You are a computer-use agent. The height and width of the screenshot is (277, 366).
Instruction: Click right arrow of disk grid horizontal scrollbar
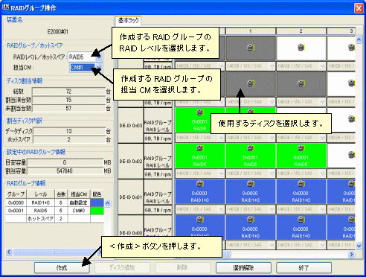point(351,254)
